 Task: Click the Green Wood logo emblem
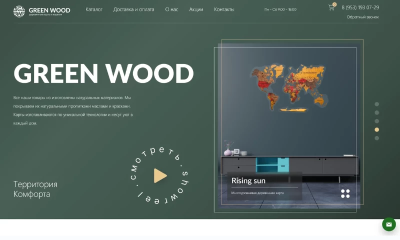(19, 11)
